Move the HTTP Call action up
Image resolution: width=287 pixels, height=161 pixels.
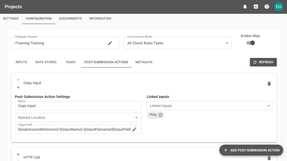coord(18,155)
